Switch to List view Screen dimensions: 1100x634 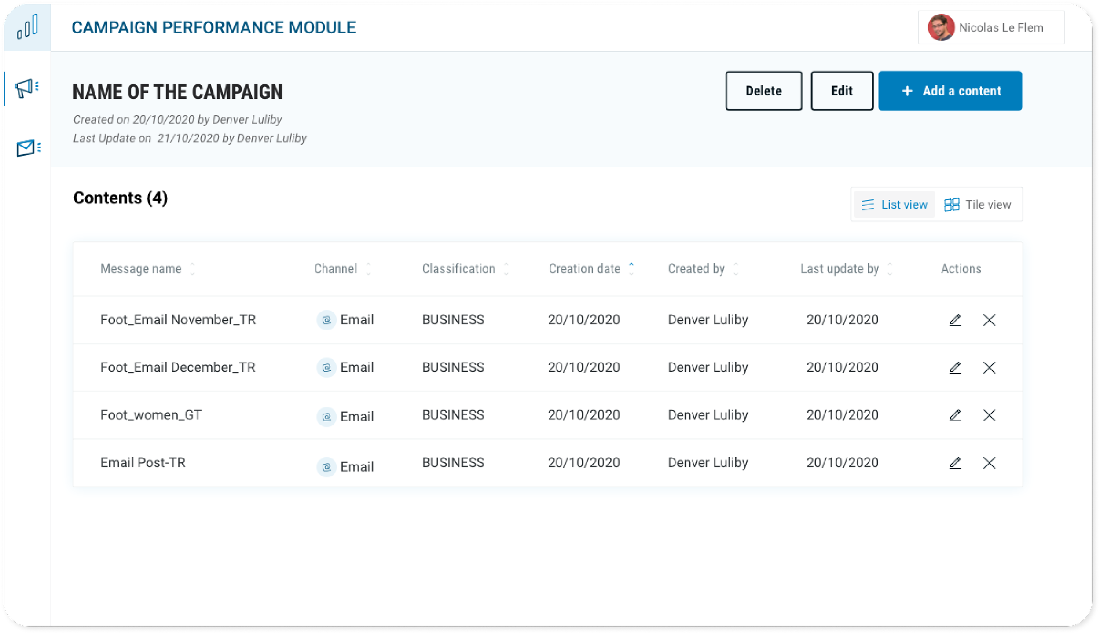coord(894,205)
